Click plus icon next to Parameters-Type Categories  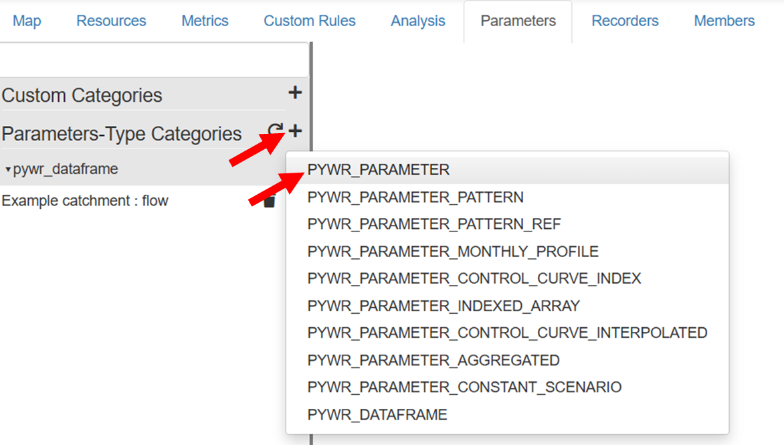[295, 130]
